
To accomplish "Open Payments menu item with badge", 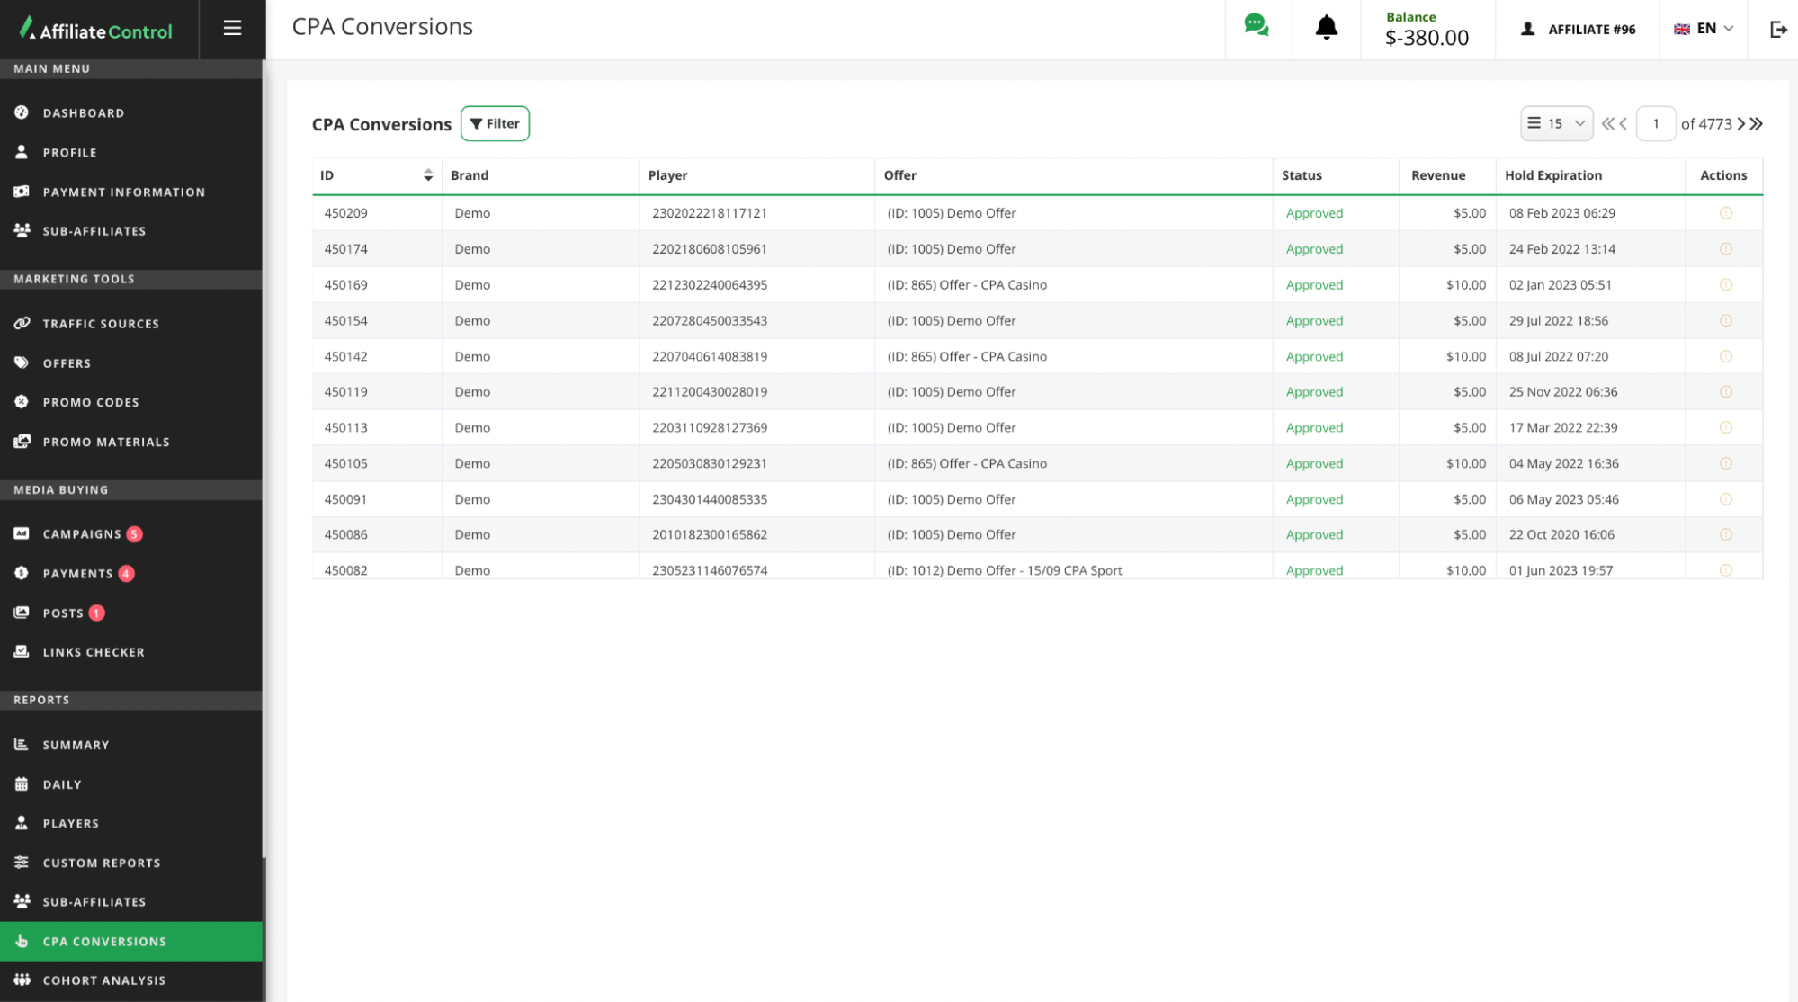I will [78, 574].
